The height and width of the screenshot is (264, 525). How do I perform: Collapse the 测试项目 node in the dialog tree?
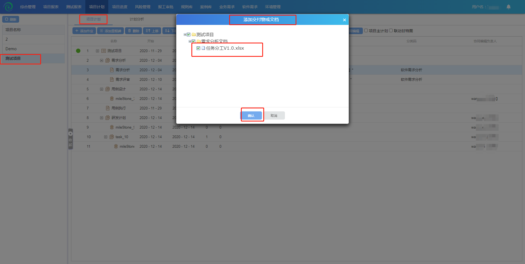[185, 35]
